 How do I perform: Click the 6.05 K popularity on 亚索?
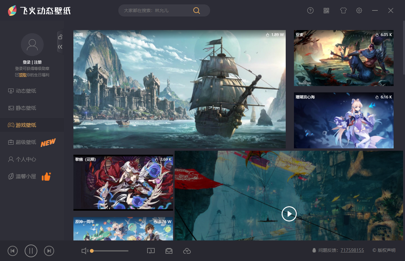383,35
